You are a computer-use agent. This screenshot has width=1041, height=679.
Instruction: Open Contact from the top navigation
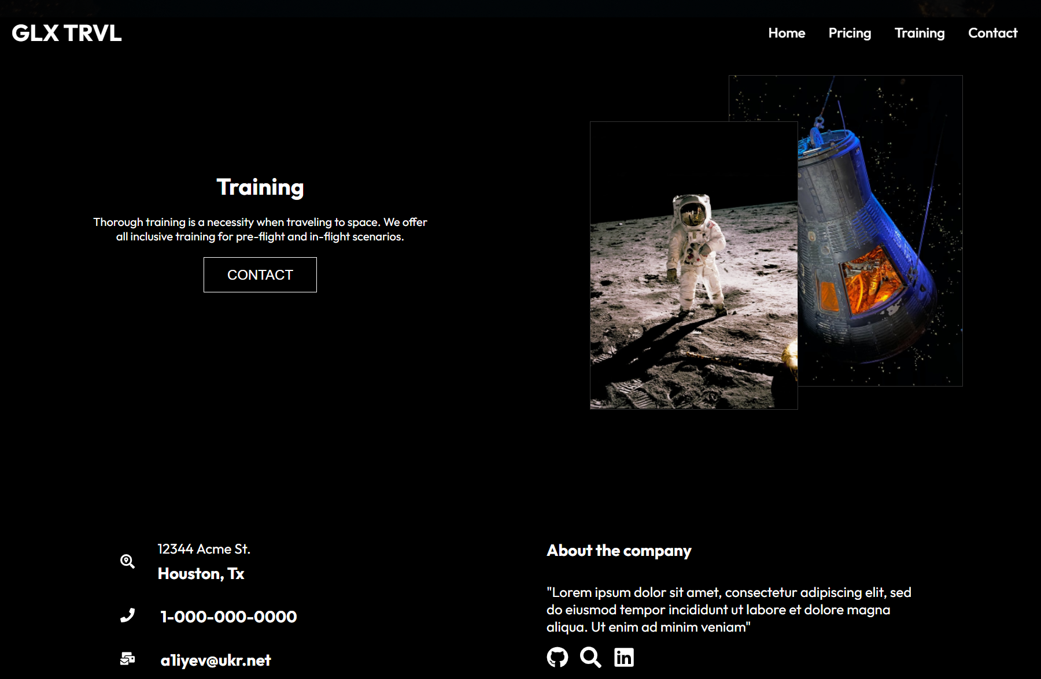(992, 33)
